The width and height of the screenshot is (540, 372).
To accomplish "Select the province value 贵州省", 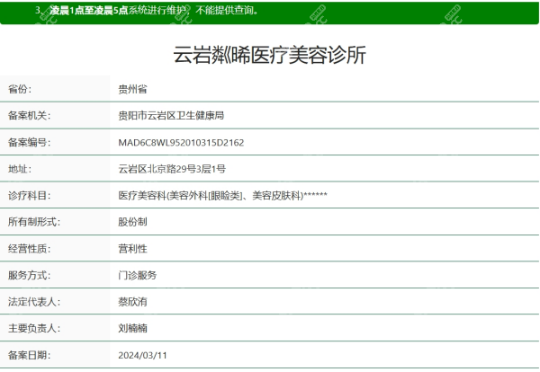I will [132, 89].
